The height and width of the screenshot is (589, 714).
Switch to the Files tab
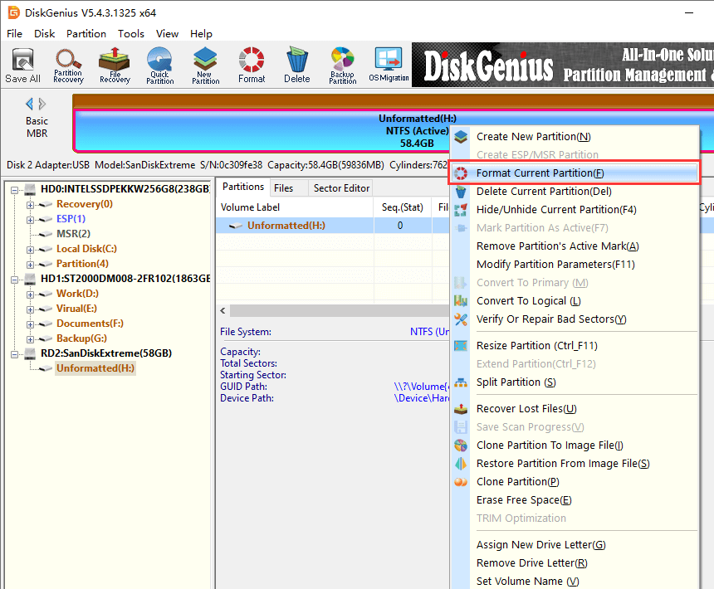click(283, 188)
